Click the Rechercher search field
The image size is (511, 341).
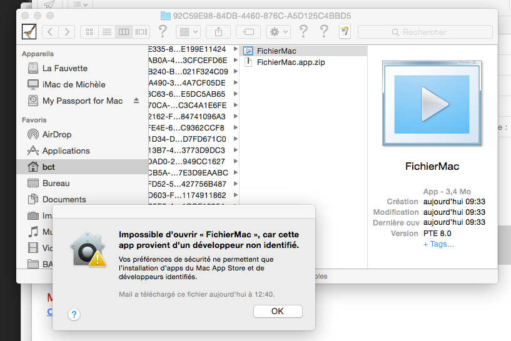click(425, 32)
